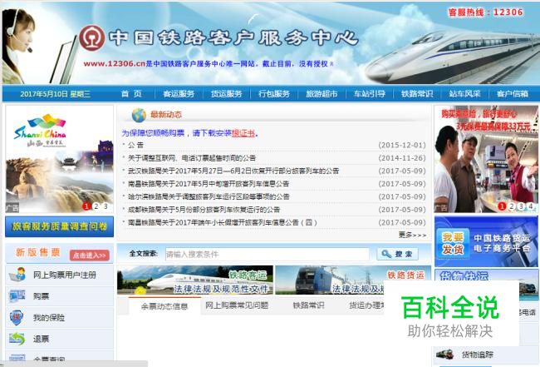
Task: Click 退票 text link
Action: tap(41, 339)
